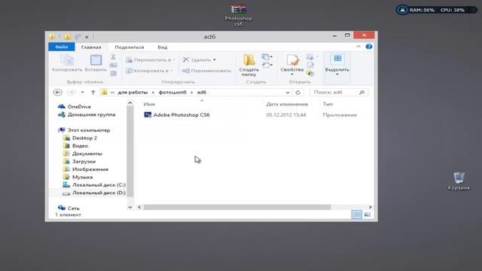Click new folder quick access icon
Image resolution: width=482 pixels, height=271 pixels.
67,37
